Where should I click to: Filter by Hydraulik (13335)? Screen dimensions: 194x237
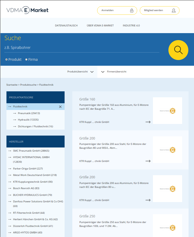[x=28, y=120]
